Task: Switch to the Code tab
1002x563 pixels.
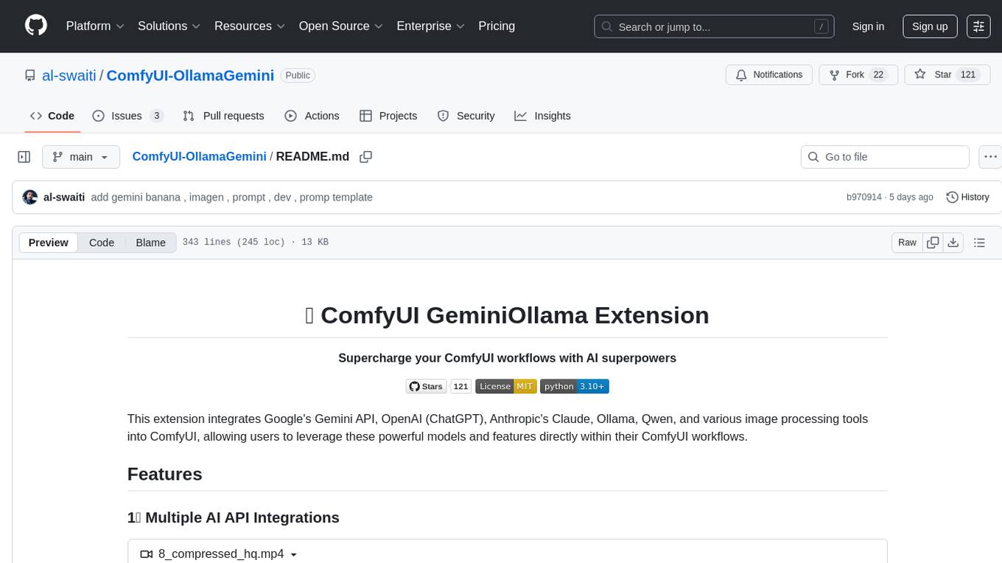Action: pyautogui.click(x=52, y=116)
